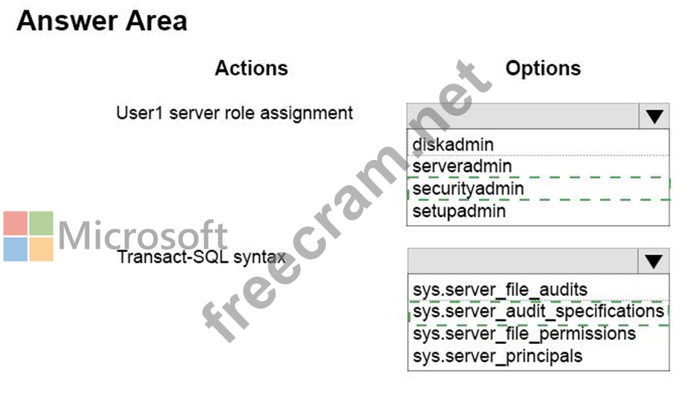Click the User1 server role selection field
This screenshot has width=695, height=406.
point(523,117)
